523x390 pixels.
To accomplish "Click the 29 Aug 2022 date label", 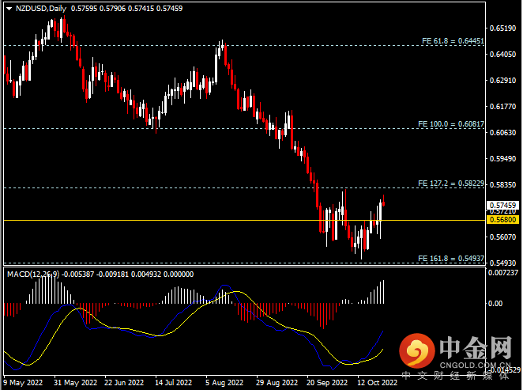I will tap(277, 383).
